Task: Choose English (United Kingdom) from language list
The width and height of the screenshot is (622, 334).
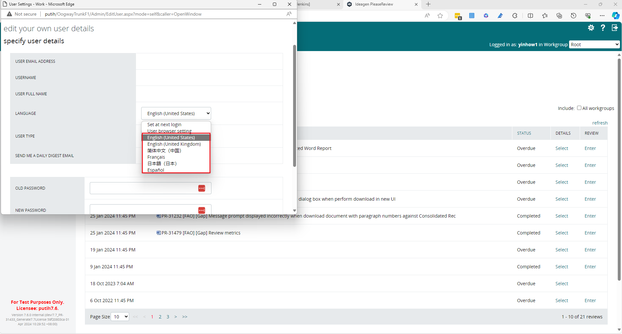Action: pyautogui.click(x=174, y=144)
